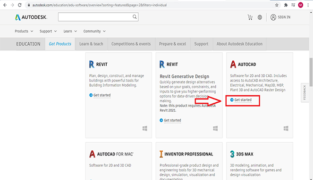
Task: Open the Chrome three-dot menu
Action: 308,5
